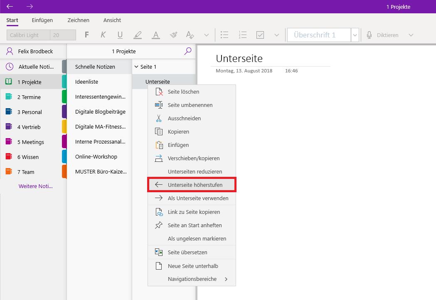This screenshot has width=436, height=300.
Task: Toggle underline formatting icon
Action: (x=120, y=35)
